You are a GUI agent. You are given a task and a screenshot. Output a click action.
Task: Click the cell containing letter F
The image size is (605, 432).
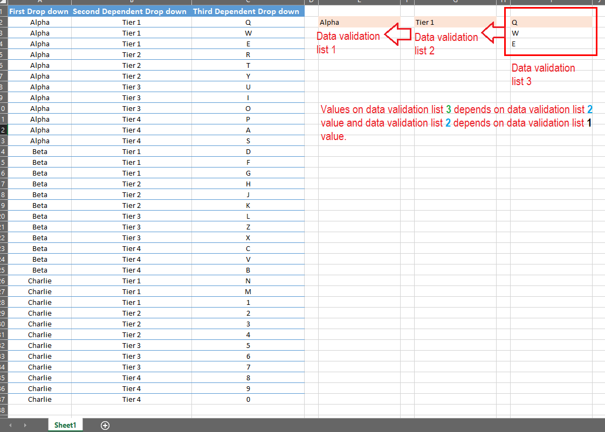click(248, 163)
